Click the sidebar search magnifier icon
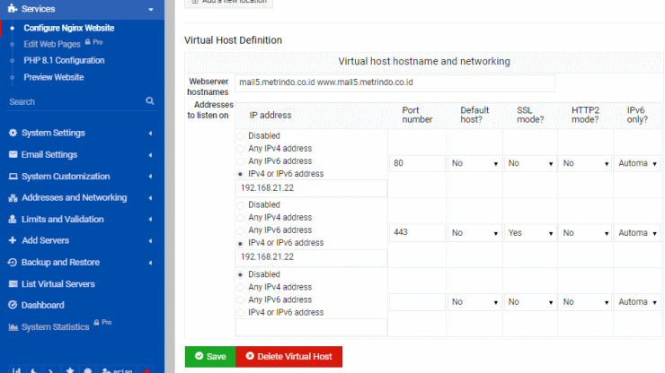The height and width of the screenshot is (373, 665). pos(150,100)
